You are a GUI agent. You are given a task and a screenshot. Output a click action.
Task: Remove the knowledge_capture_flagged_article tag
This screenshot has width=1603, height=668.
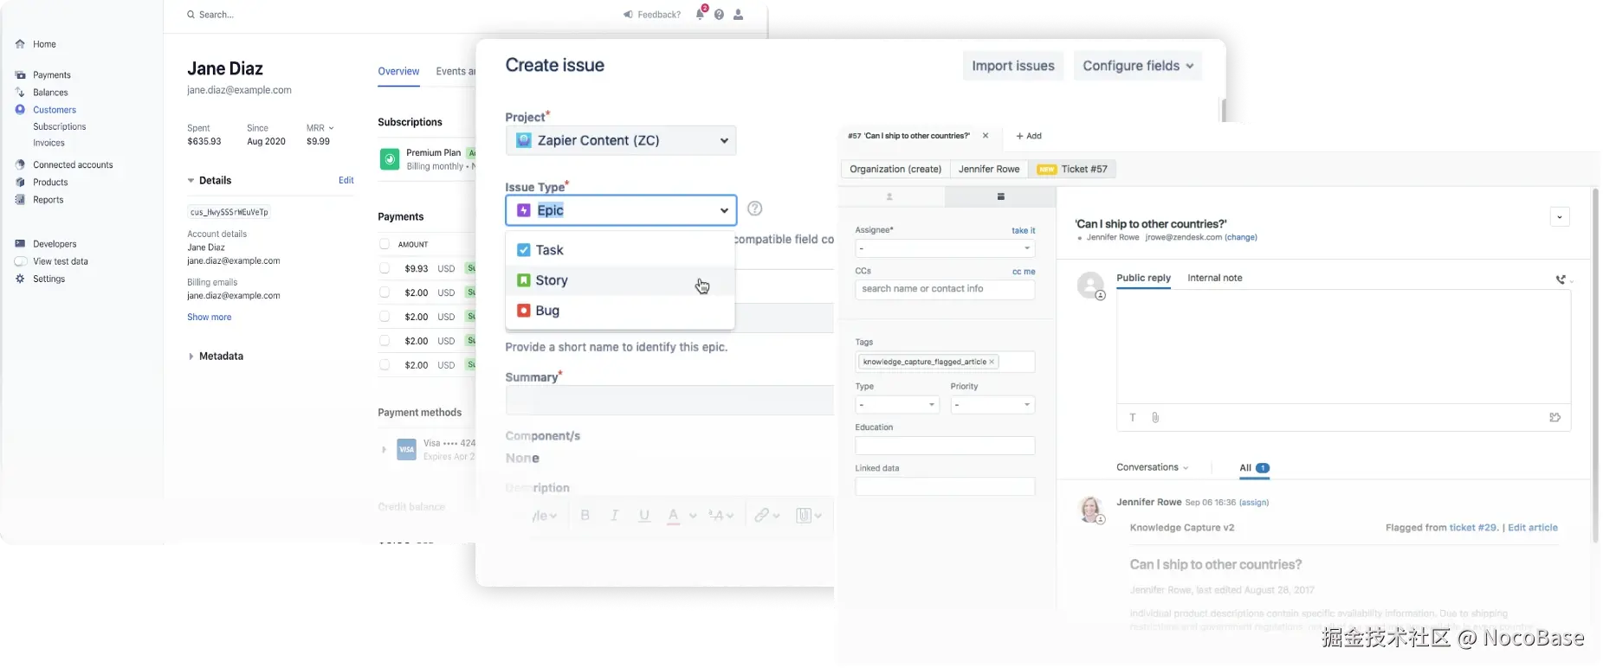[x=992, y=362]
